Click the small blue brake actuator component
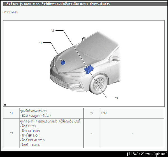This screenshot has height=157, width=168. 63,63
